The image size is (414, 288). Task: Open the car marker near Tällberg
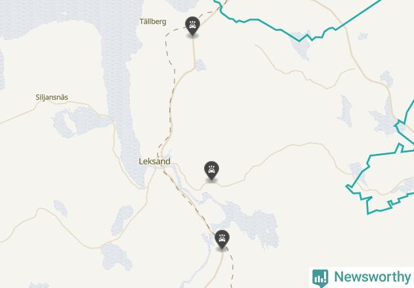(x=192, y=26)
